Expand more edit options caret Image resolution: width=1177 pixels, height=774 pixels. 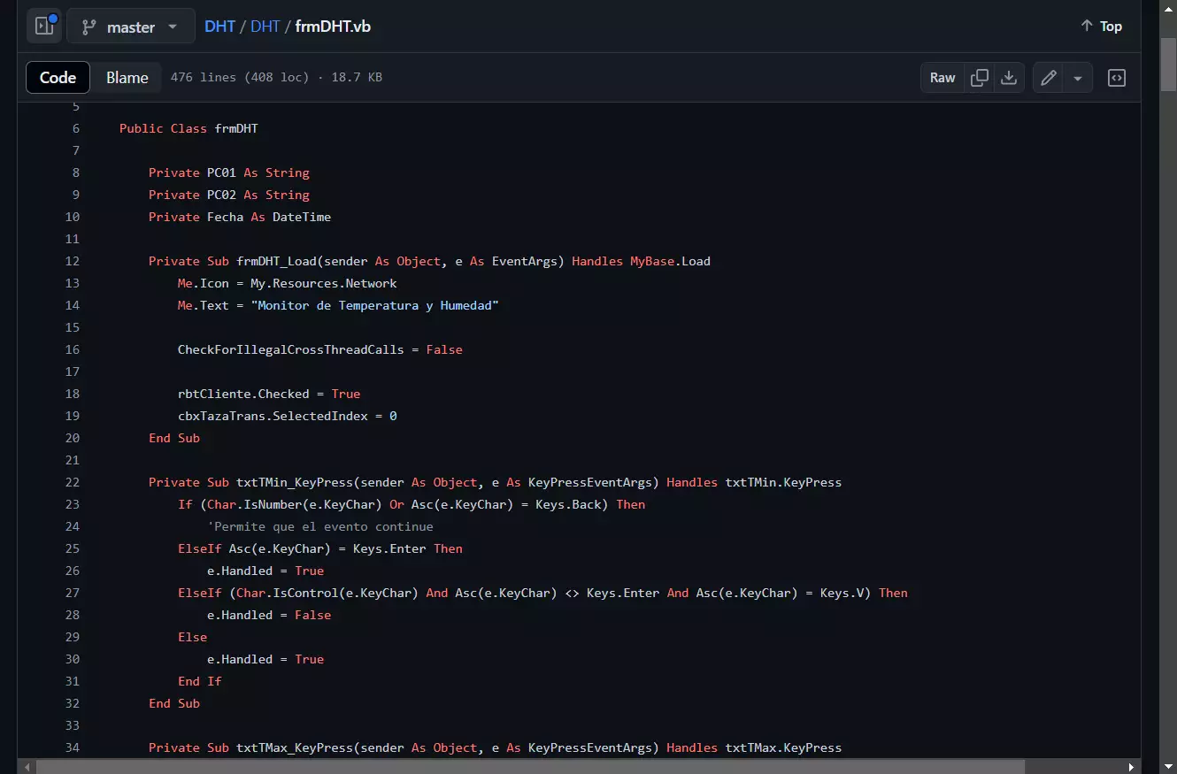tap(1078, 78)
